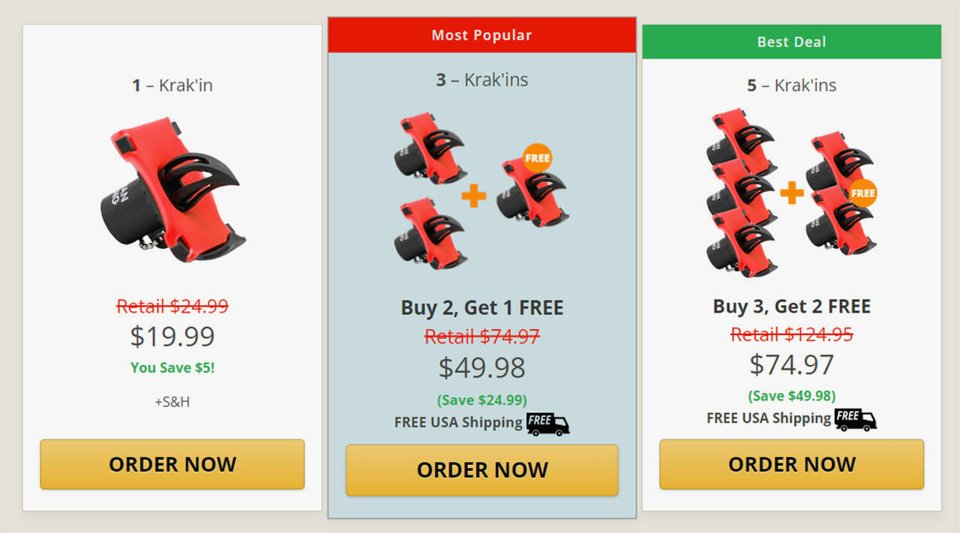This screenshot has height=533, width=960.
Task: Open the single Krak'in product image
Action: 170,190
